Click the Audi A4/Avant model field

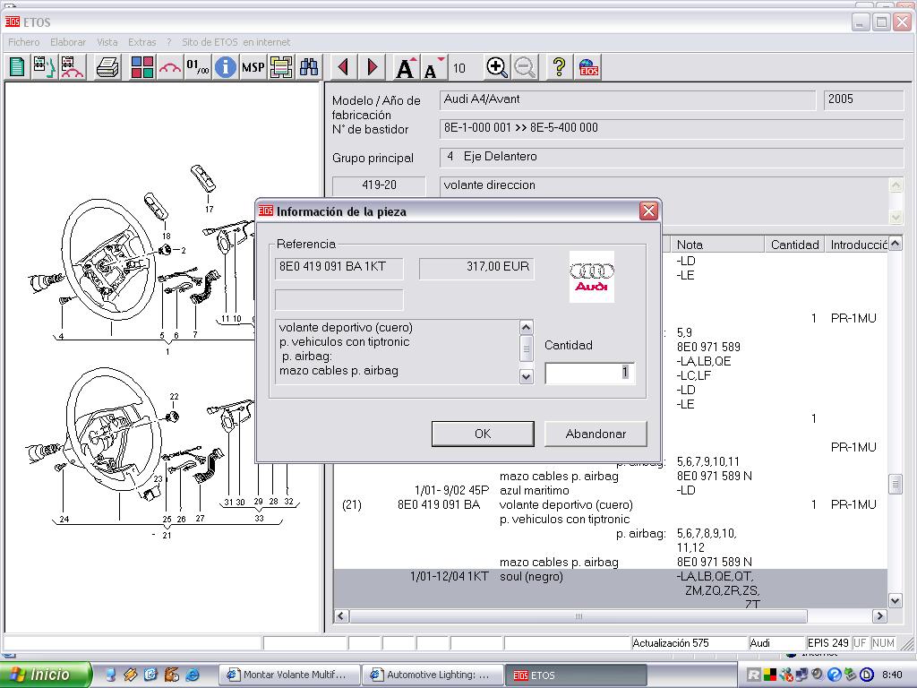628,99
